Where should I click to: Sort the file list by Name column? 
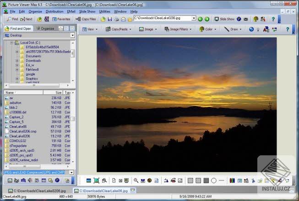(x=23, y=93)
